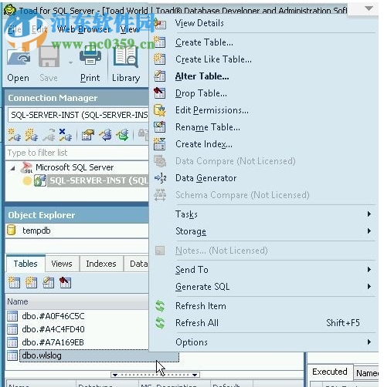Expand the Send To submenu arrow
The width and height of the screenshot is (384, 387).
click(x=369, y=269)
